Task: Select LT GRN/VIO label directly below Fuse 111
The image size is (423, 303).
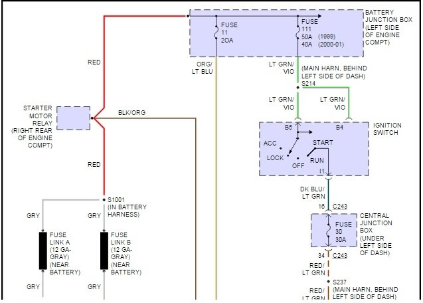Action: point(282,68)
